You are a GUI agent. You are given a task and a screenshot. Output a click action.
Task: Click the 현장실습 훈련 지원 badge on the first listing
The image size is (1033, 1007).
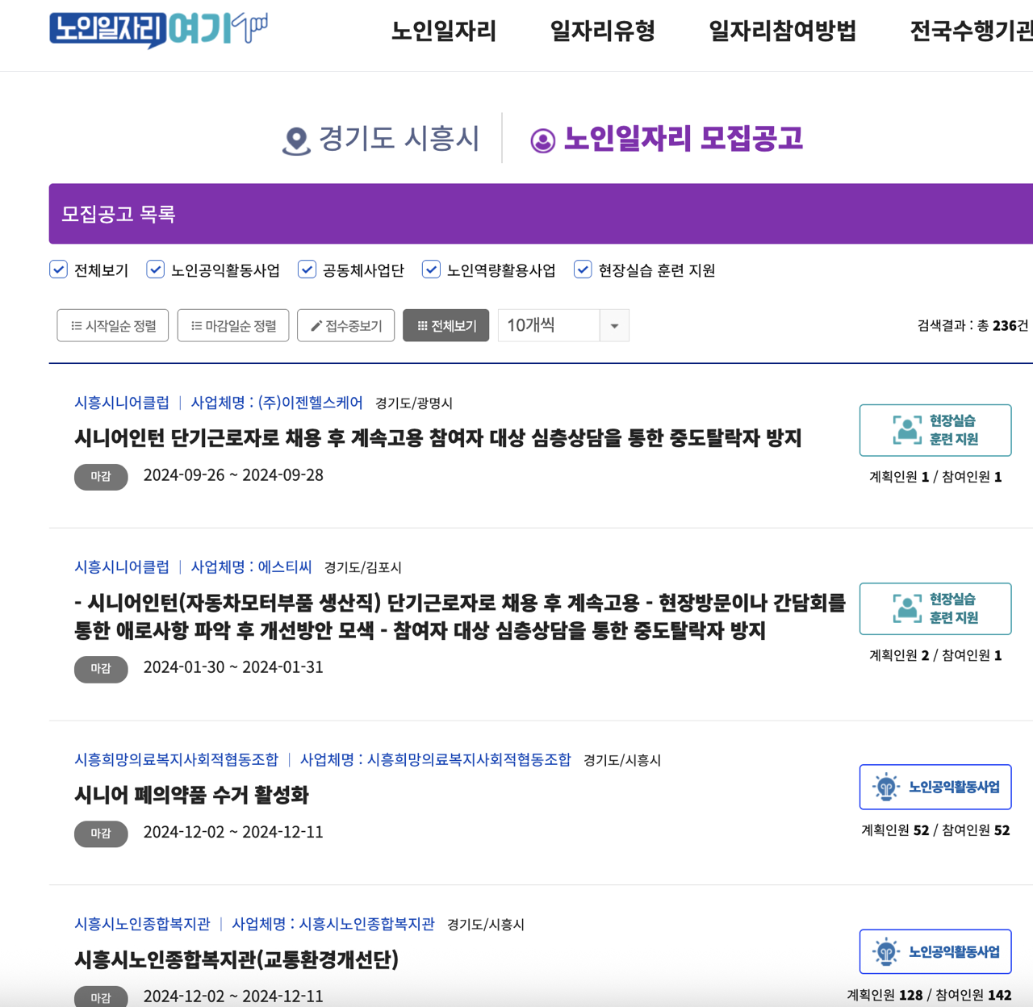pyautogui.click(x=935, y=430)
